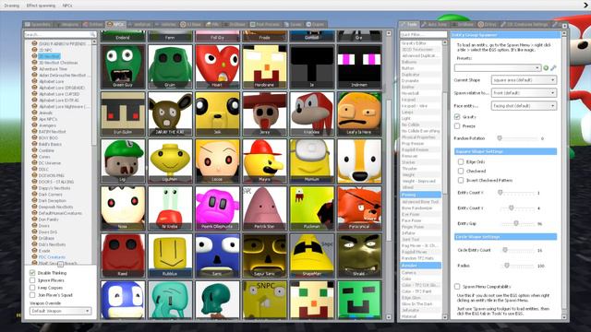
Task: Pick the Mr Krabs NPC tile
Action: (170, 208)
